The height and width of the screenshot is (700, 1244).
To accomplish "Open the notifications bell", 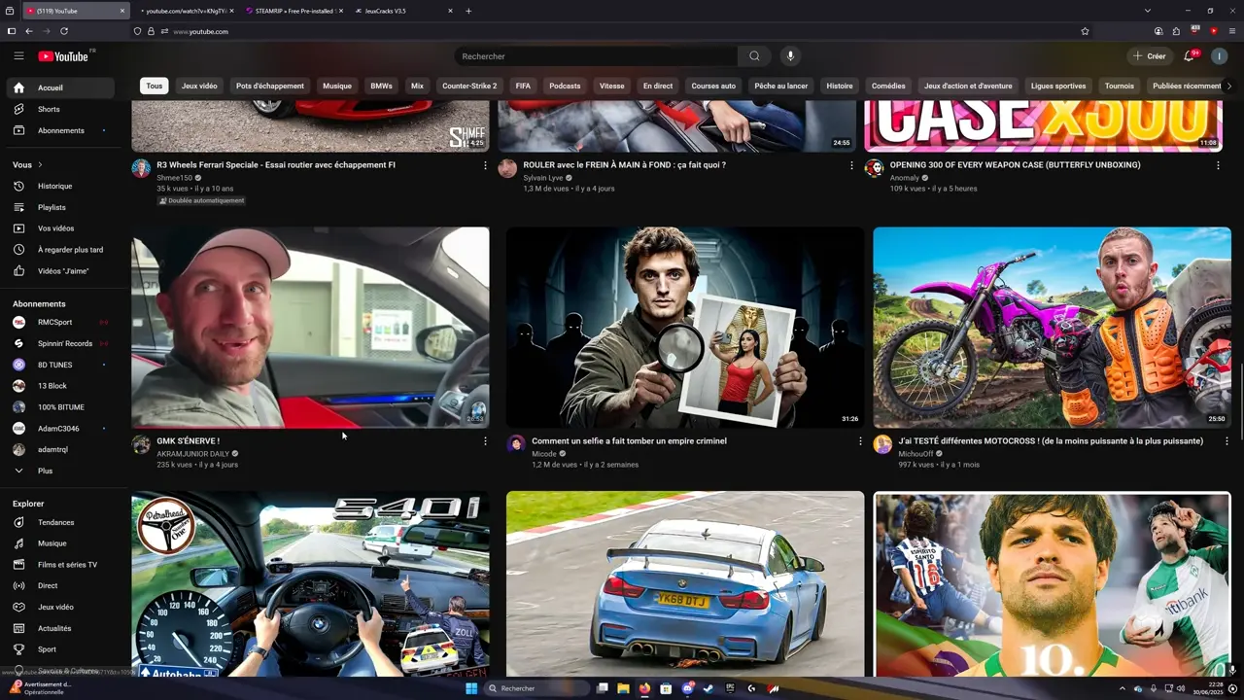I will point(1189,56).
